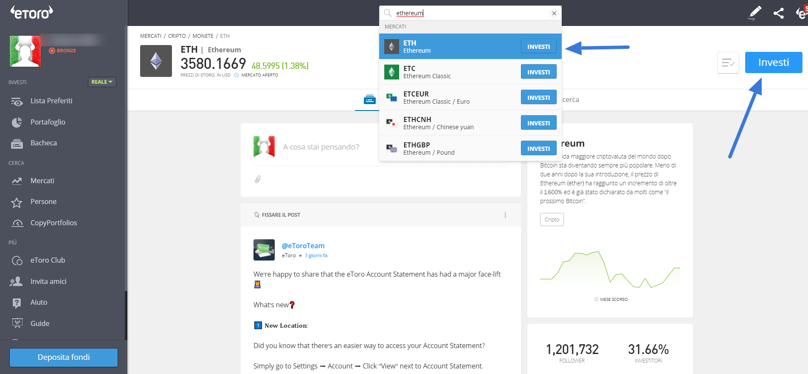Clear search with the X icon
The height and width of the screenshot is (374, 808).
point(554,13)
